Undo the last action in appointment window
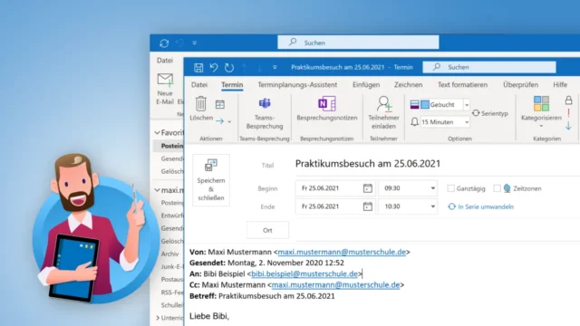The image size is (580, 326). pyautogui.click(x=214, y=67)
